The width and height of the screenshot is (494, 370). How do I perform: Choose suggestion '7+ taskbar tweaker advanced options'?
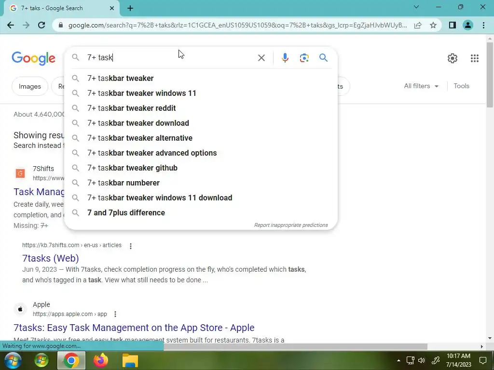coord(201,153)
